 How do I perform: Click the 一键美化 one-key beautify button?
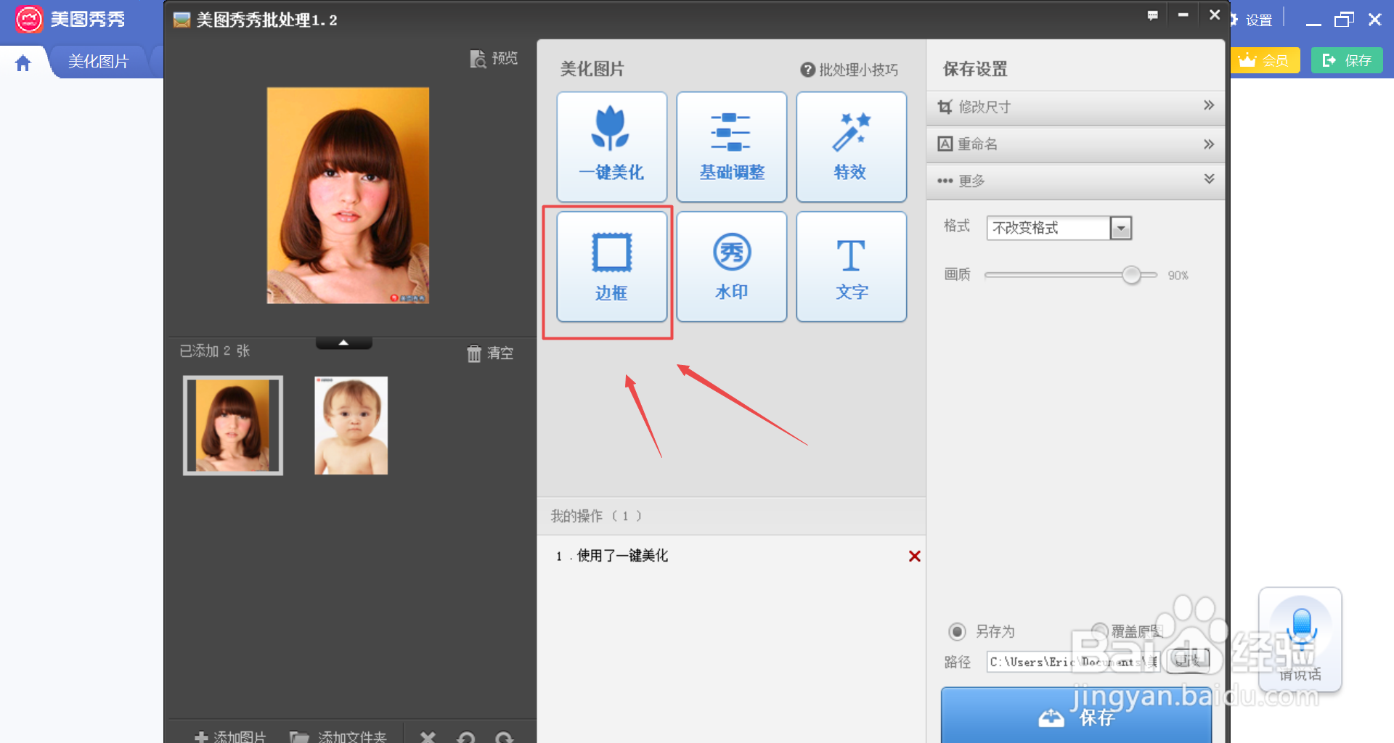pyautogui.click(x=611, y=147)
